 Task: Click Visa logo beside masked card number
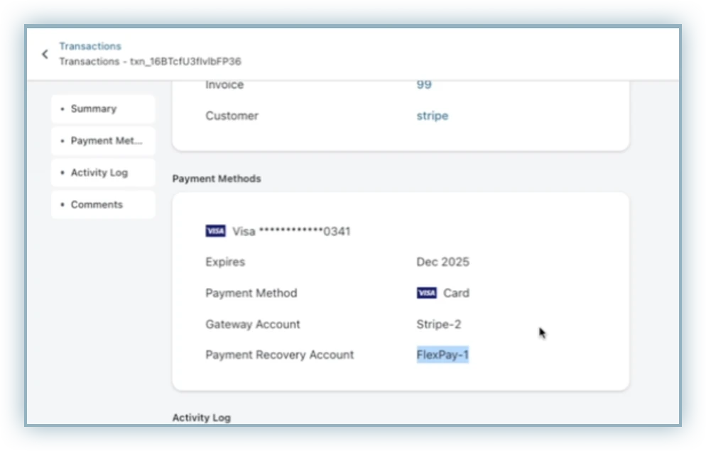[x=215, y=231]
